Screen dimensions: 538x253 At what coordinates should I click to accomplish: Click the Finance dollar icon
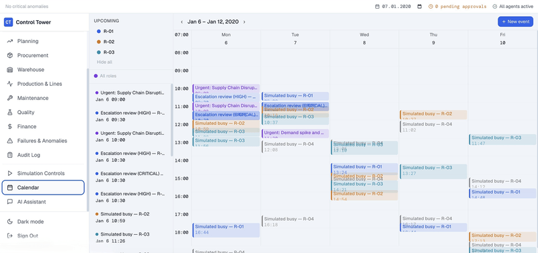tap(10, 127)
